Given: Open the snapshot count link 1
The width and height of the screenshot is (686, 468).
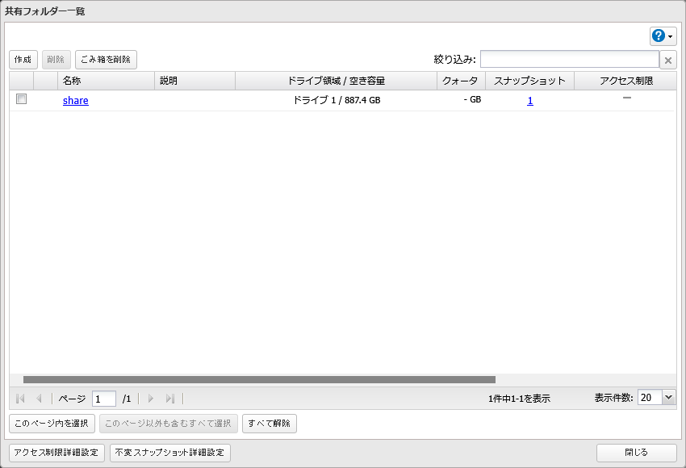Looking at the screenshot, I should click(x=529, y=101).
